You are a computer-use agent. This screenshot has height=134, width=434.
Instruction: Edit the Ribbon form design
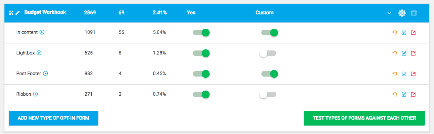click(x=404, y=94)
